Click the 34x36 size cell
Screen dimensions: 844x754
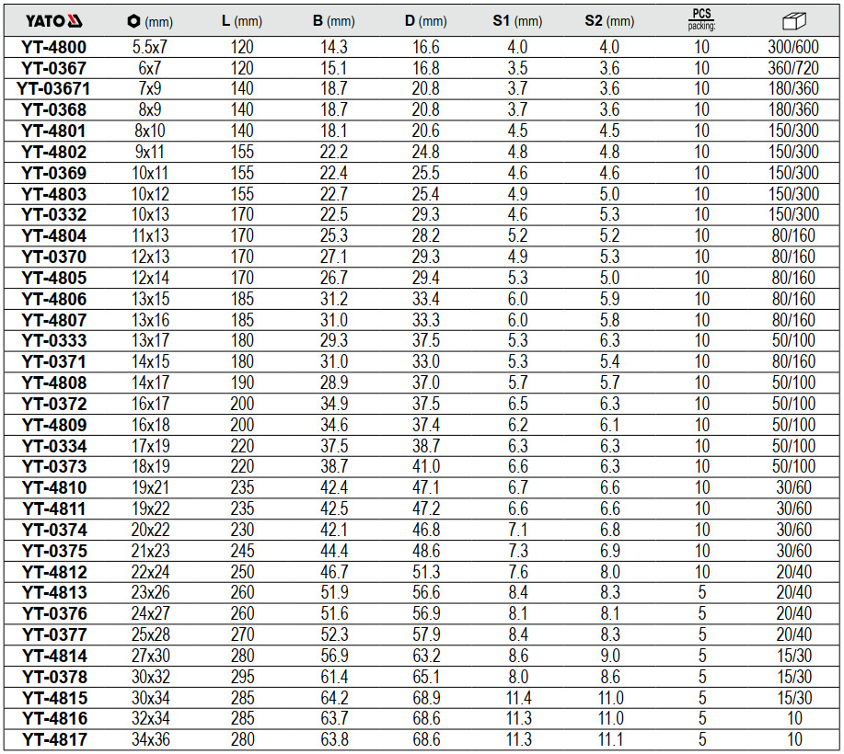(153, 739)
